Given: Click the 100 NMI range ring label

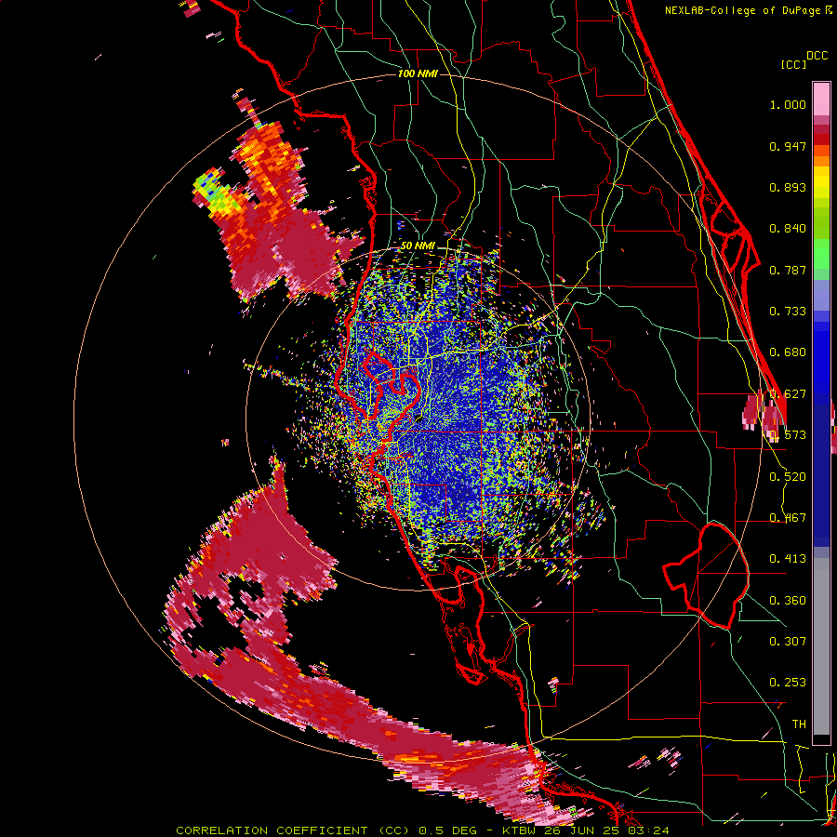Looking at the screenshot, I should (x=418, y=73).
